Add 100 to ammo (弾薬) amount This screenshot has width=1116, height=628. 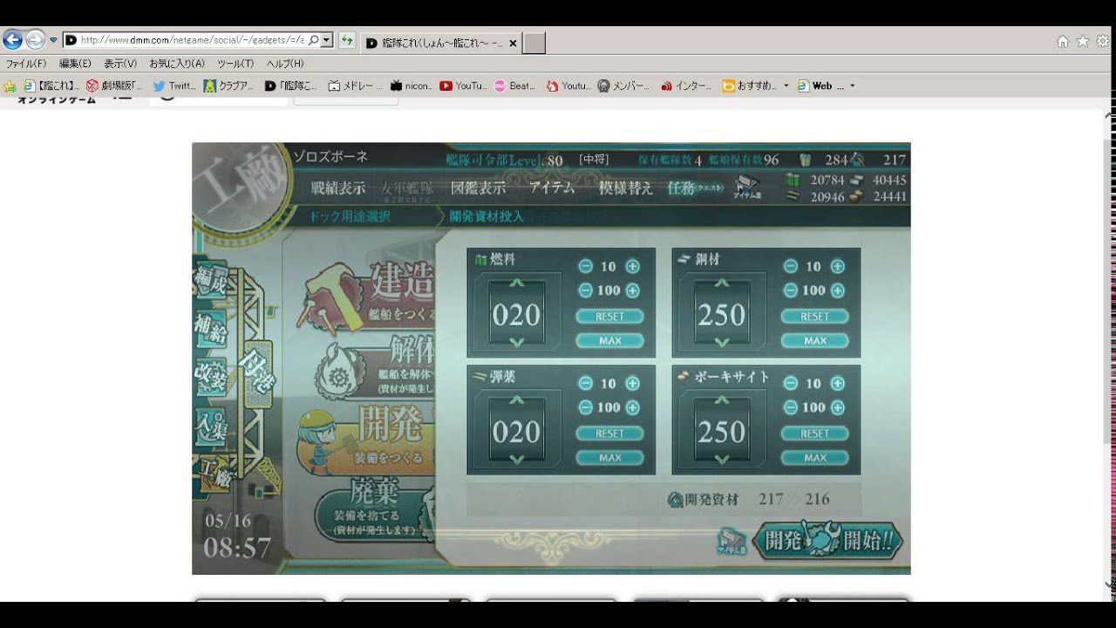(633, 407)
